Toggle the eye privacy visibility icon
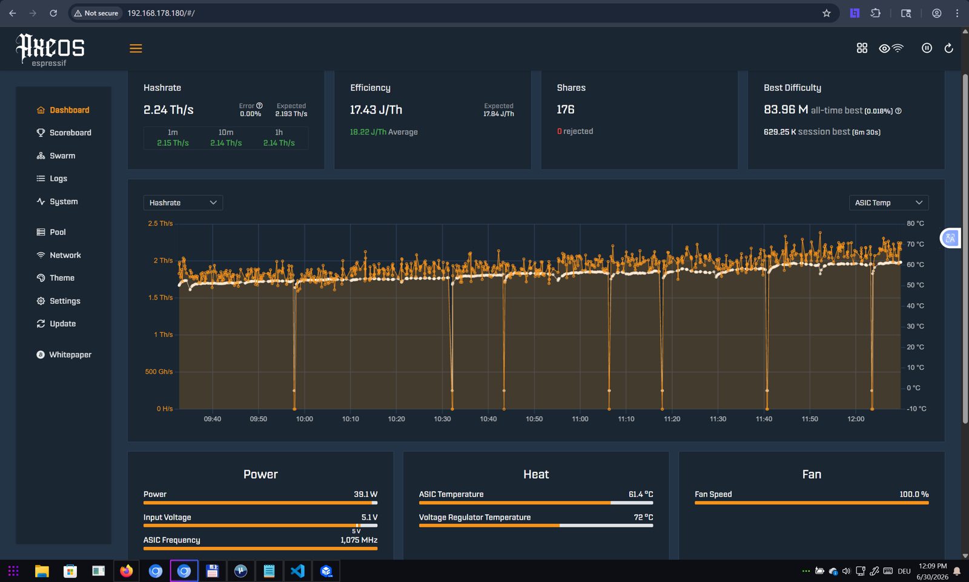This screenshot has width=969, height=582. pos(884,48)
